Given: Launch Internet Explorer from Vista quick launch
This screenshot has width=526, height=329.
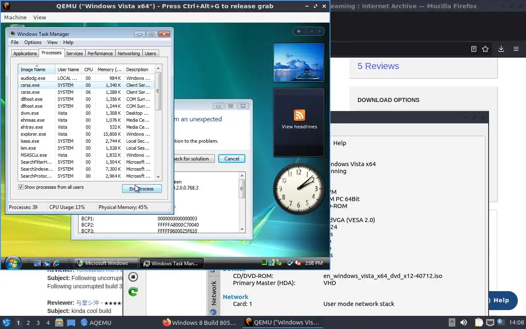Looking at the screenshot, I should (x=56, y=263).
